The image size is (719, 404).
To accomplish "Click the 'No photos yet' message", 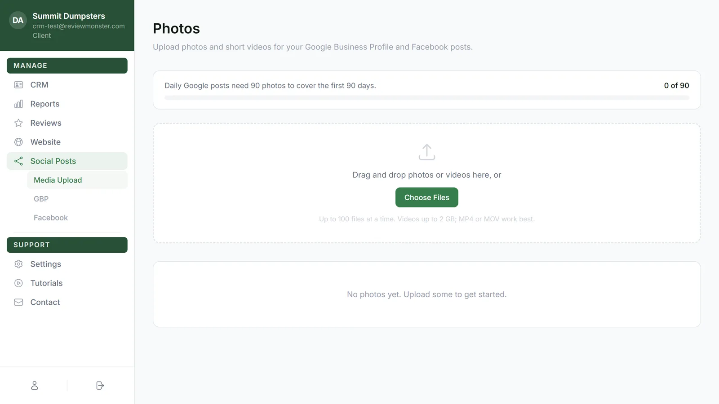I will [427, 294].
